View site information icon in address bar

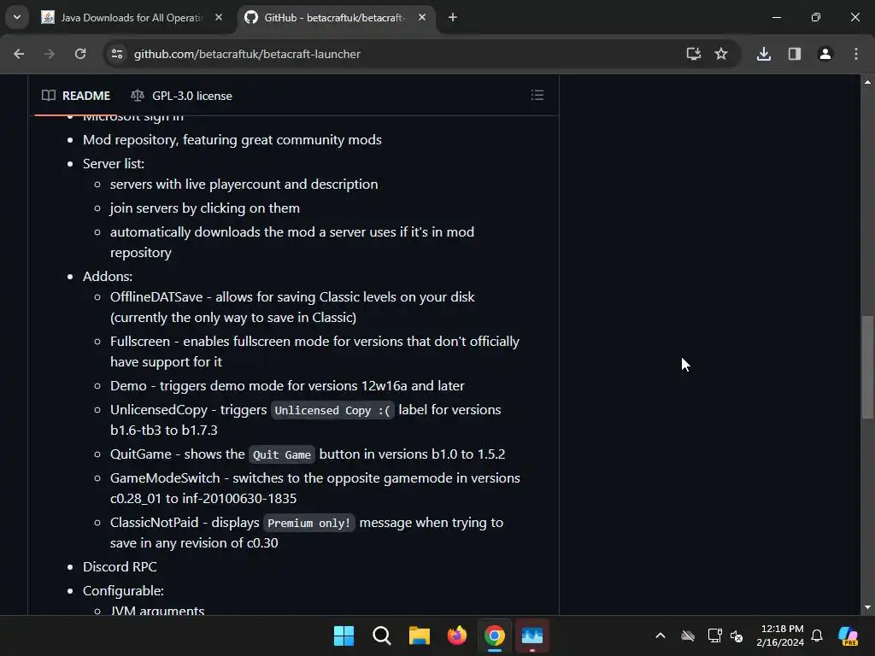[117, 54]
